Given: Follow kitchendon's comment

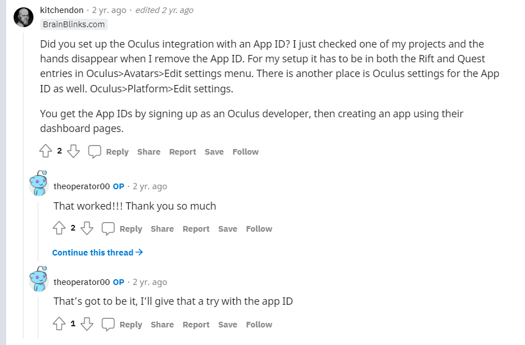Looking at the screenshot, I should pyautogui.click(x=245, y=152).
